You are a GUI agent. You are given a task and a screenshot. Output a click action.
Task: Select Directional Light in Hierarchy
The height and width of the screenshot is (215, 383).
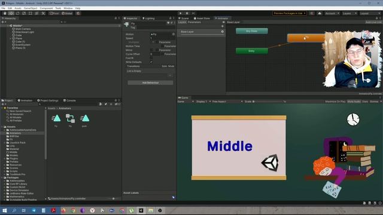coord(25,32)
